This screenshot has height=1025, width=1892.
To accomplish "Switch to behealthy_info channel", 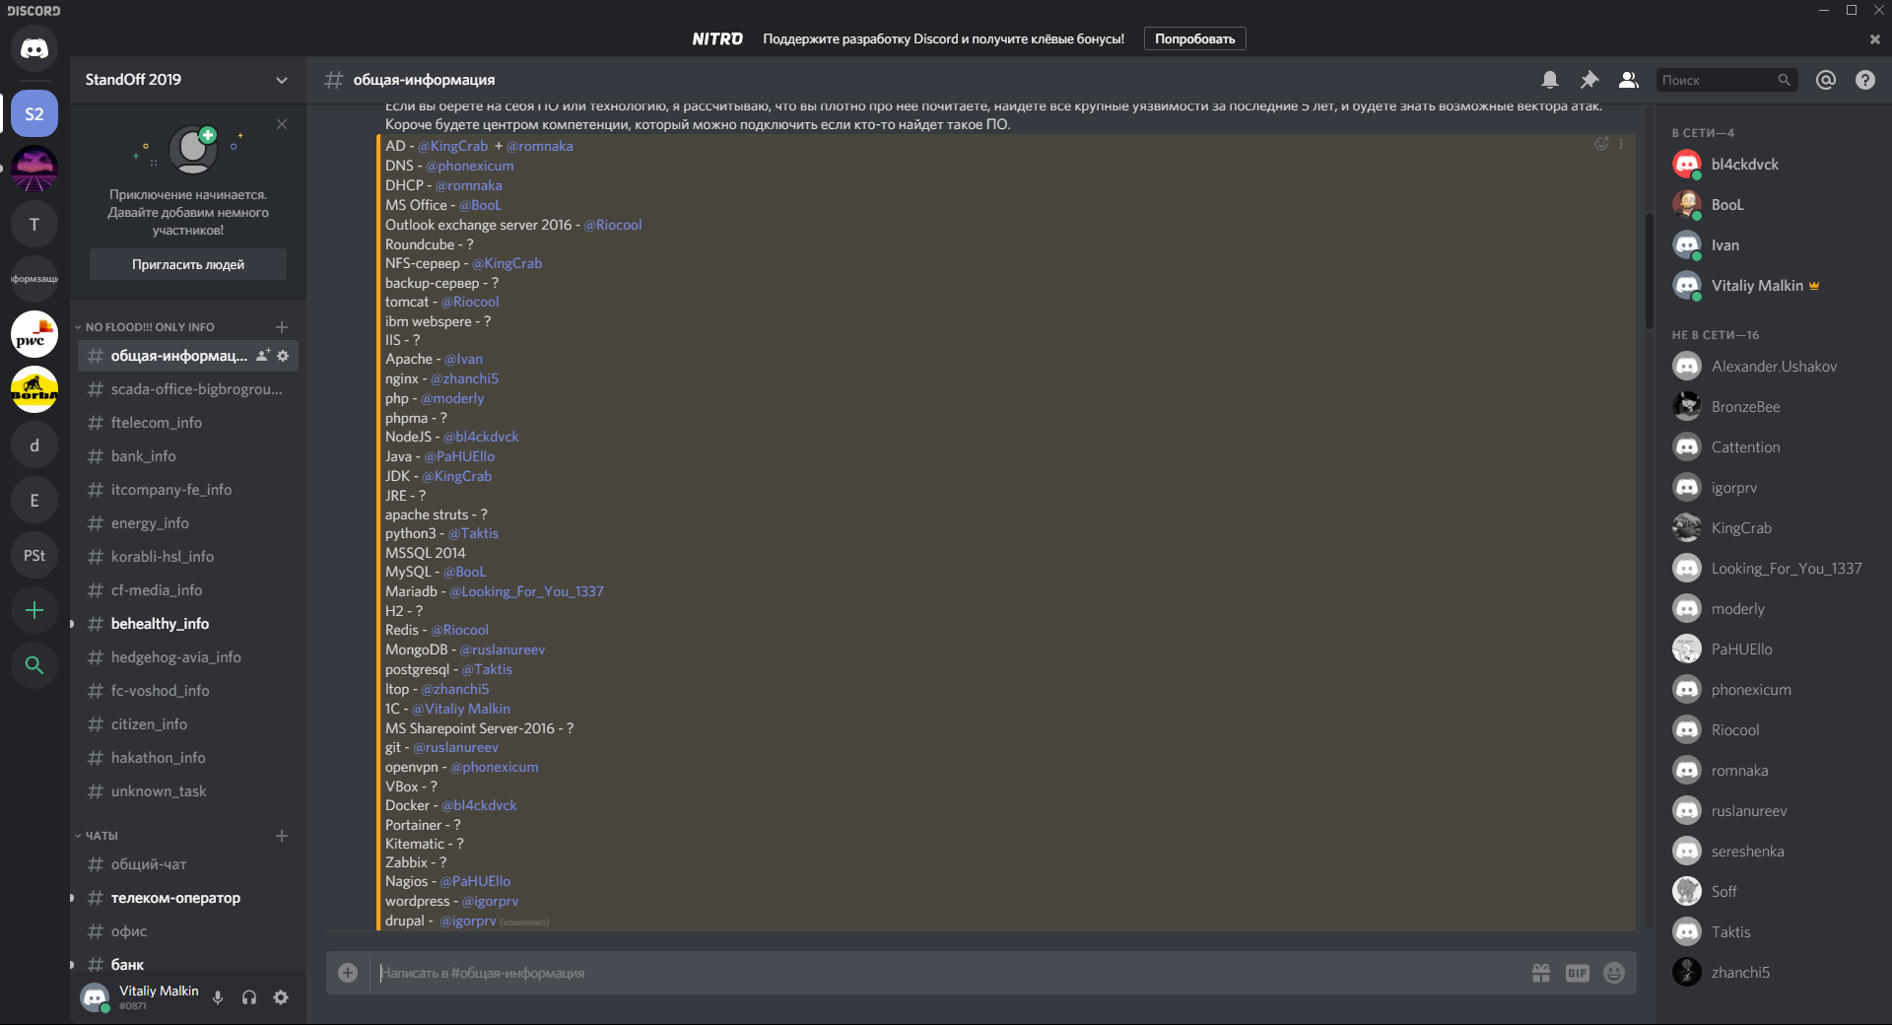I will click(188, 624).
